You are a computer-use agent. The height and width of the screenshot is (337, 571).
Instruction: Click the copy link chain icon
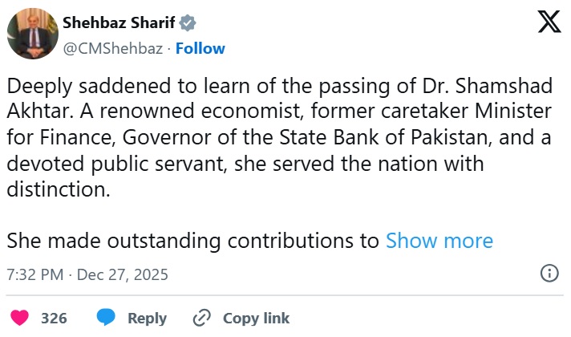point(201,318)
